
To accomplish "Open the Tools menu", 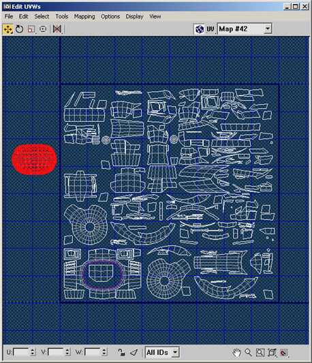I will [61, 16].
